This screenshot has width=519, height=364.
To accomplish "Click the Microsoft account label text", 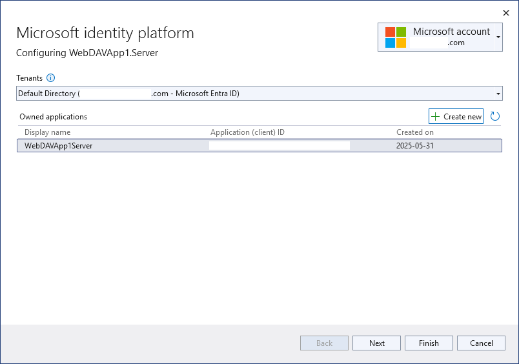I will tap(451, 32).
